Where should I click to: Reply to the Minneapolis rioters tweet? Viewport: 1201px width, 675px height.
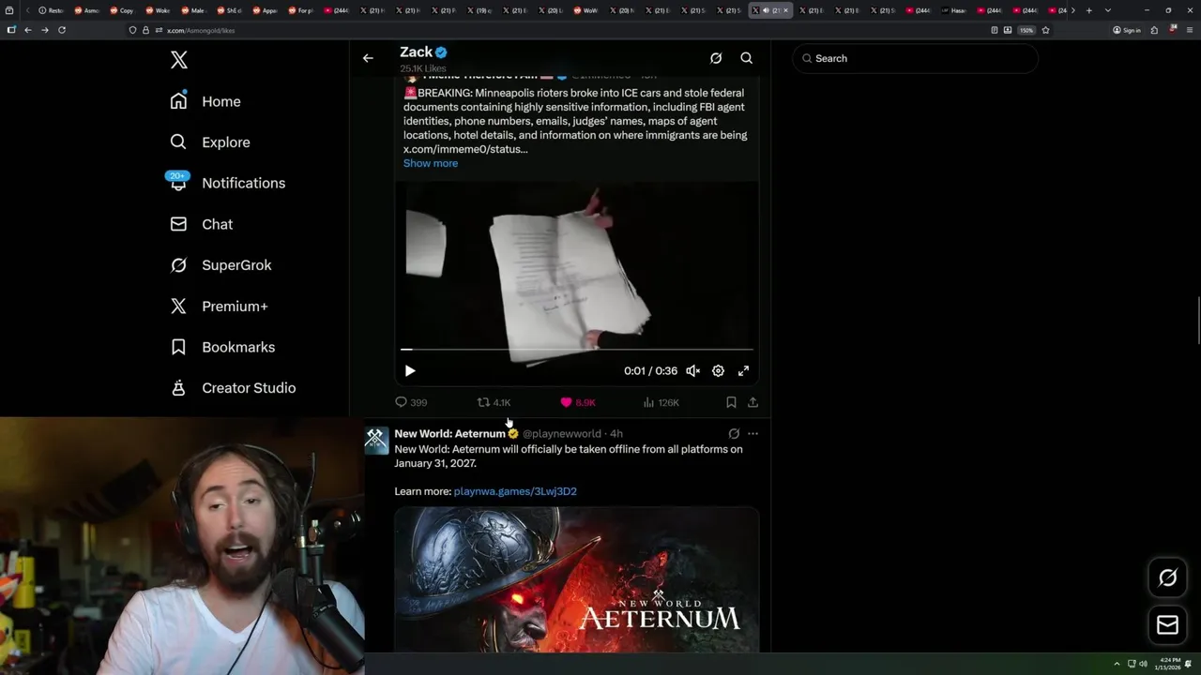click(410, 402)
